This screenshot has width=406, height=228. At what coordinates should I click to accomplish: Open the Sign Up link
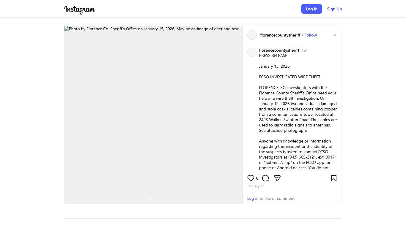click(334, 9)
